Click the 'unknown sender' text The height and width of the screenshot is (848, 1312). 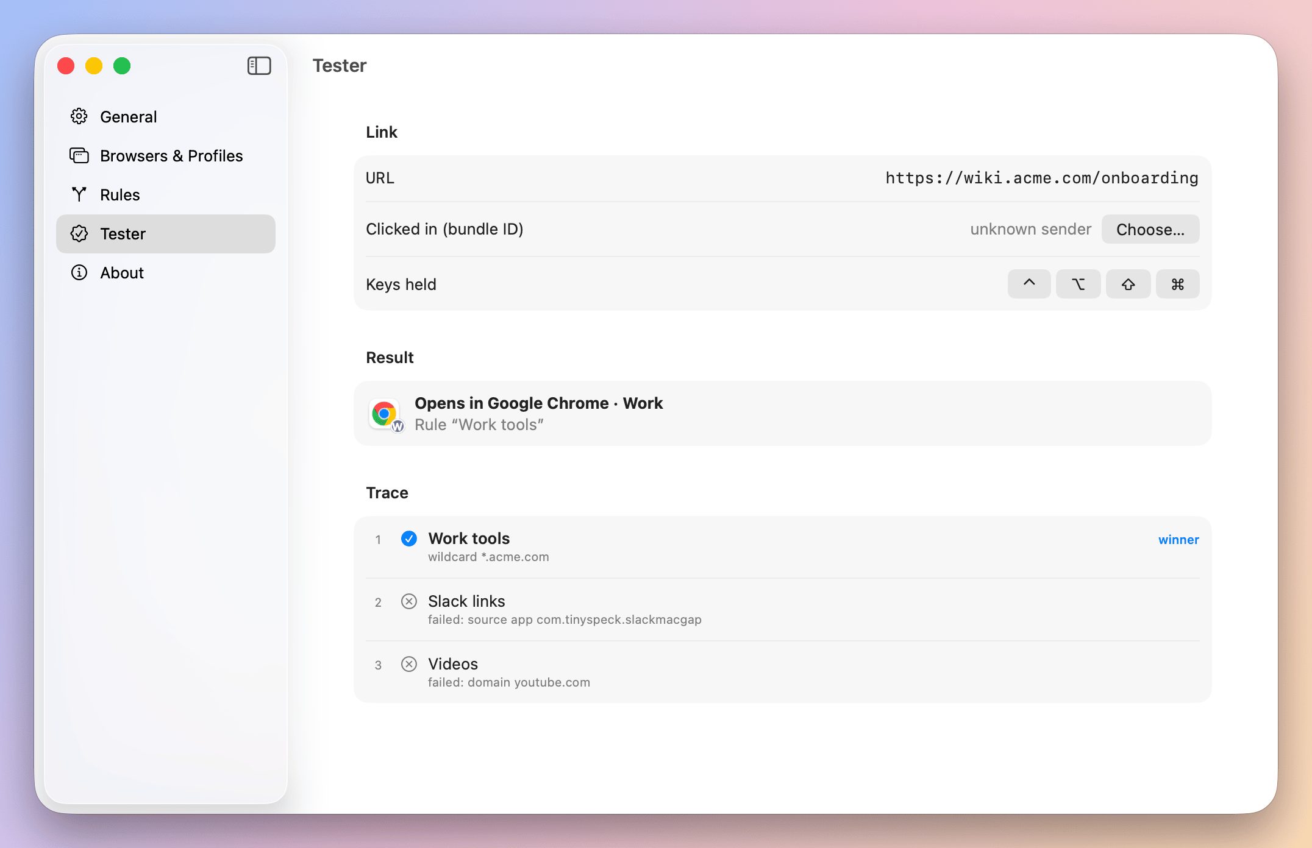click(1030, 229)
